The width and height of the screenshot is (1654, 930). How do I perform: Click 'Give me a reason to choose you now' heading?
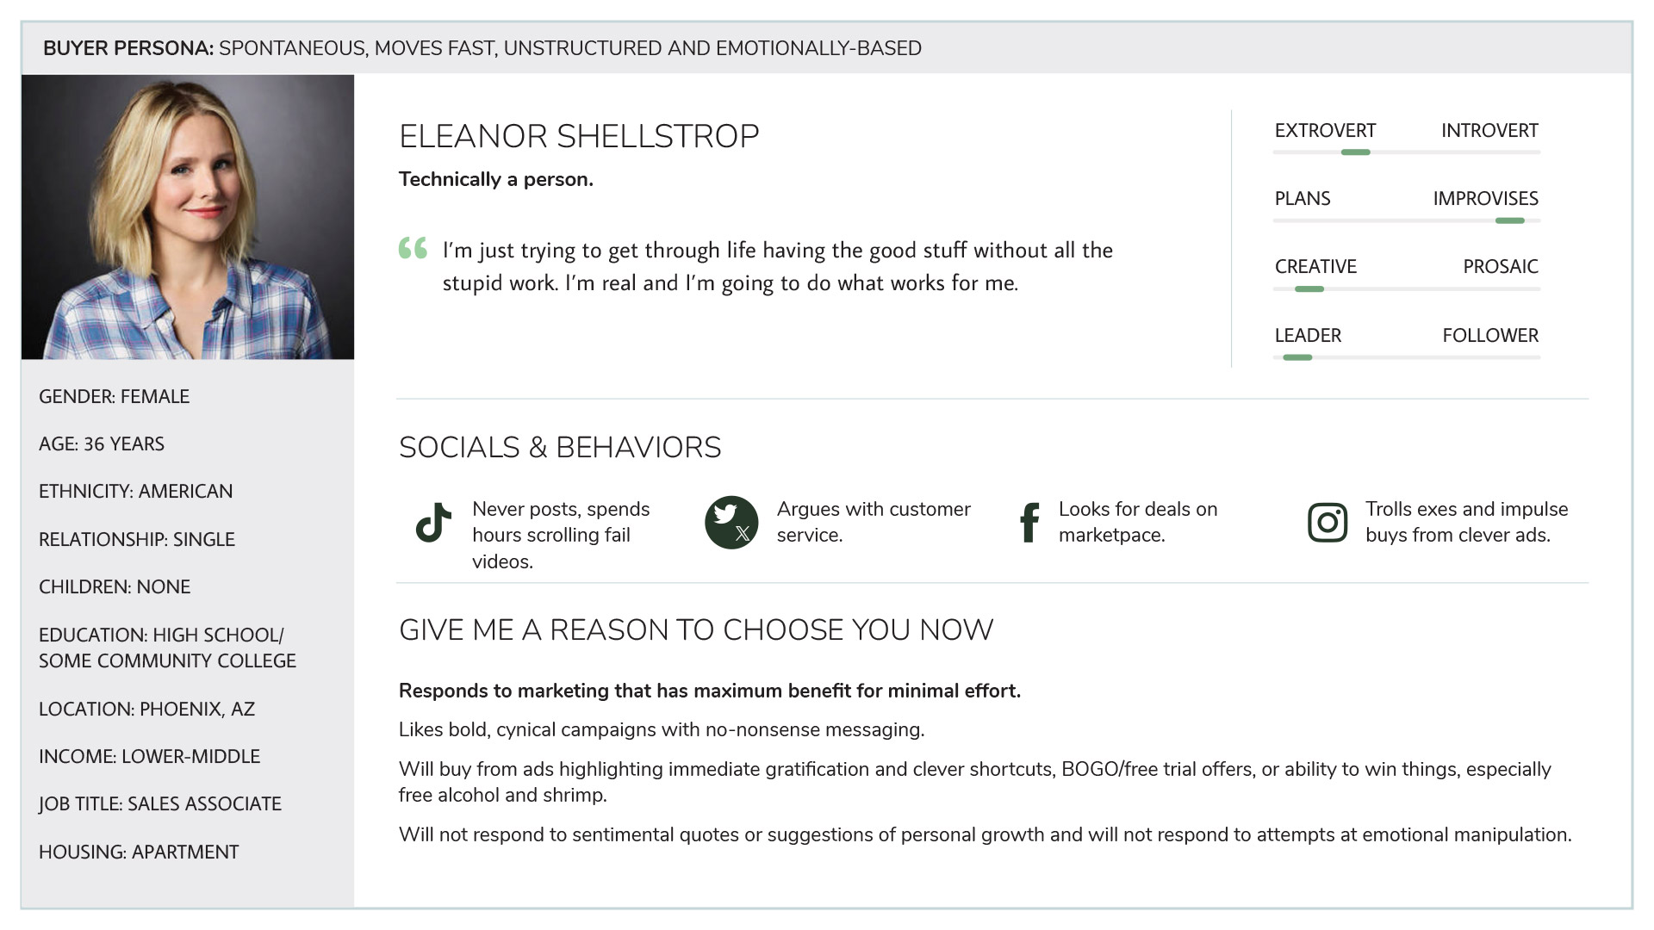coord(696,630)
